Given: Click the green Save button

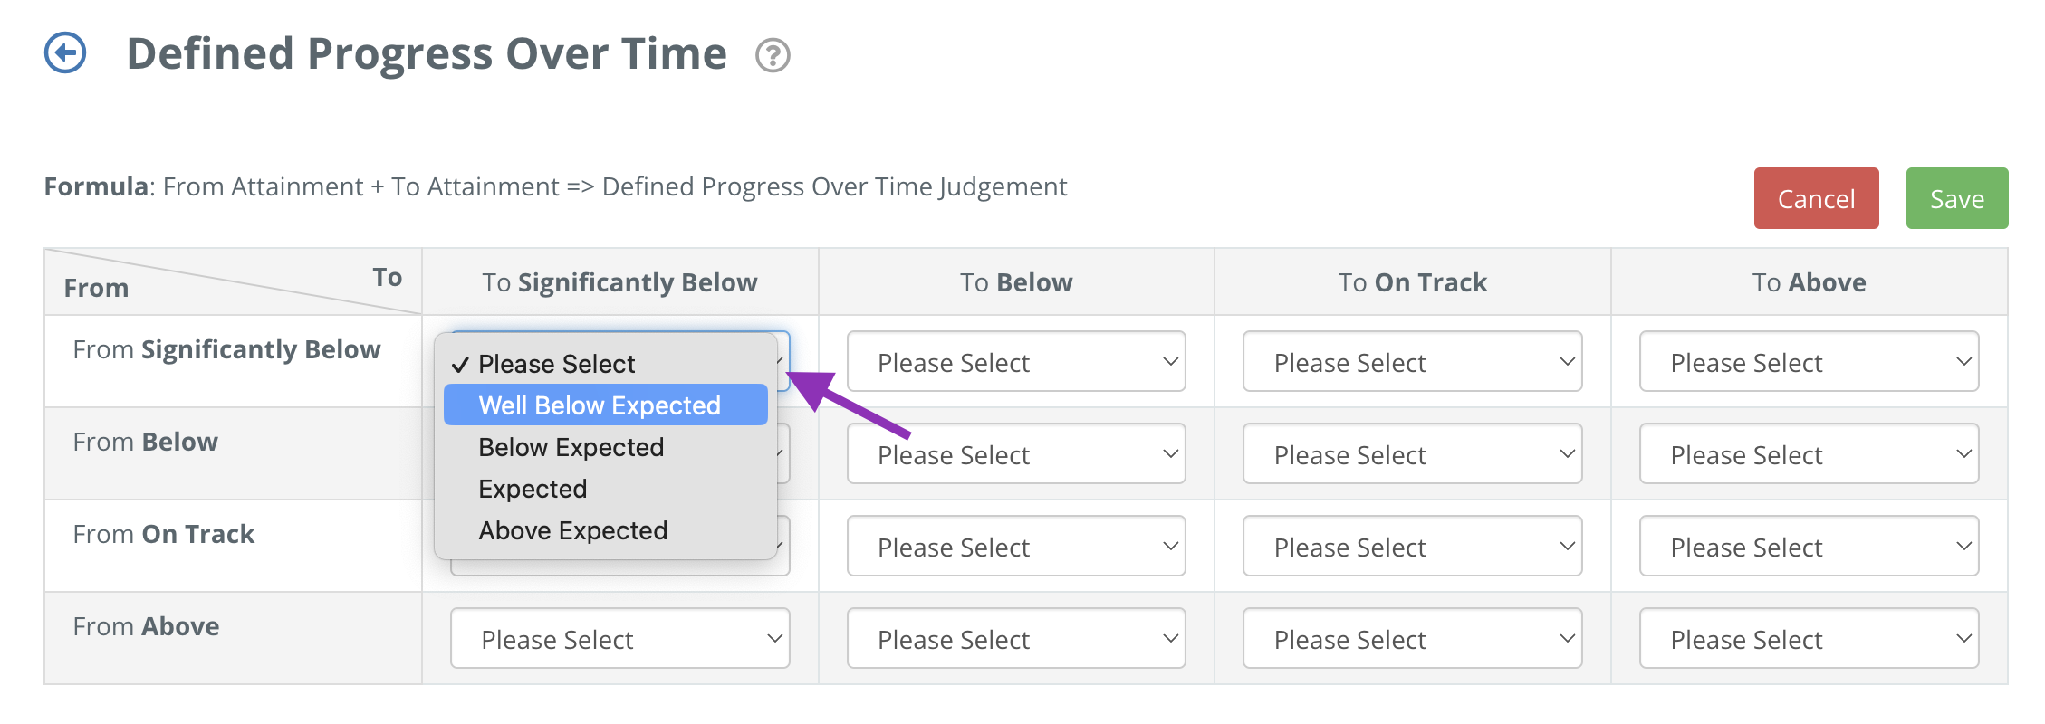Looking at the screenshot, I should pyautogui.click(x=1956, y=198).
